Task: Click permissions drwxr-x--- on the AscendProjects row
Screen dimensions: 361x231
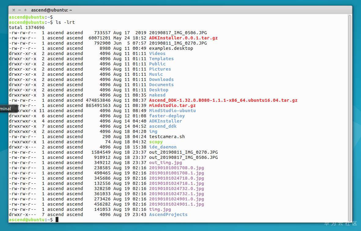Action: (23, 215)
